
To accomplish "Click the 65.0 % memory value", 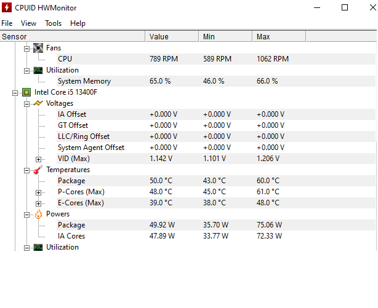I will click(x=160, y=81).
